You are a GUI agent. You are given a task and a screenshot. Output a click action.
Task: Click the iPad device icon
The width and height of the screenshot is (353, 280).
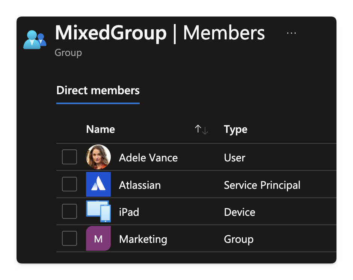click(98, 211)
